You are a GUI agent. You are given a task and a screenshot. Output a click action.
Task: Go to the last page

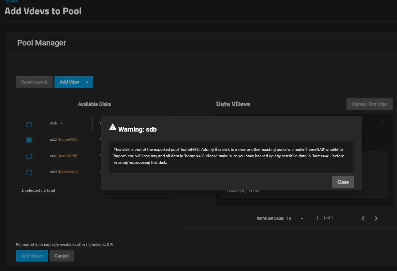pos(389,218)
